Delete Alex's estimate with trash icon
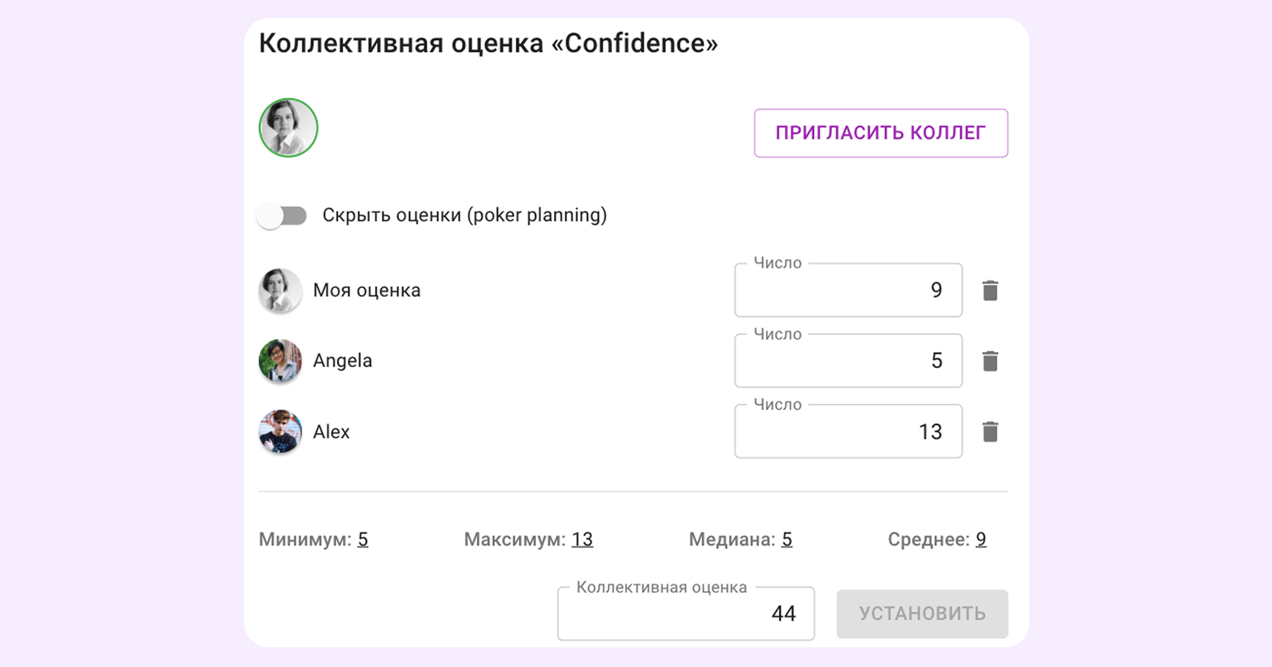 [990, 432]
